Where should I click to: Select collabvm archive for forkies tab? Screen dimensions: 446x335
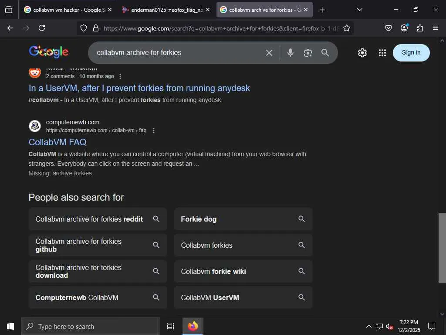[264, 10]
